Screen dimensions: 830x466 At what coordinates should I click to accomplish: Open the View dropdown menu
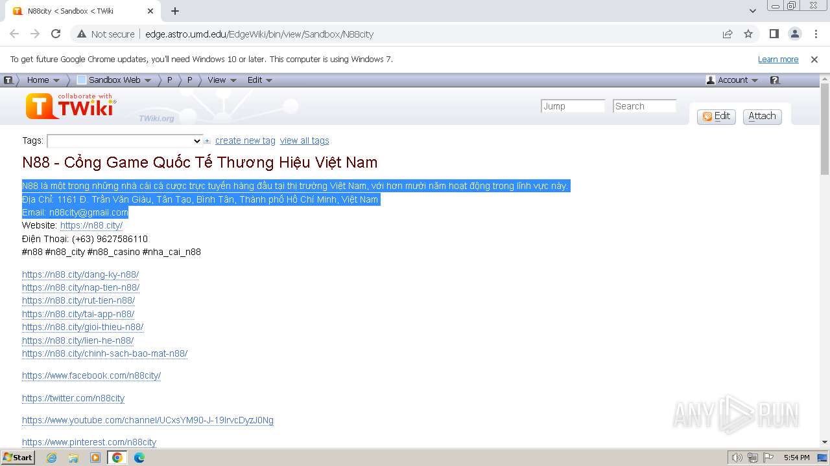[x=222, y=80]
